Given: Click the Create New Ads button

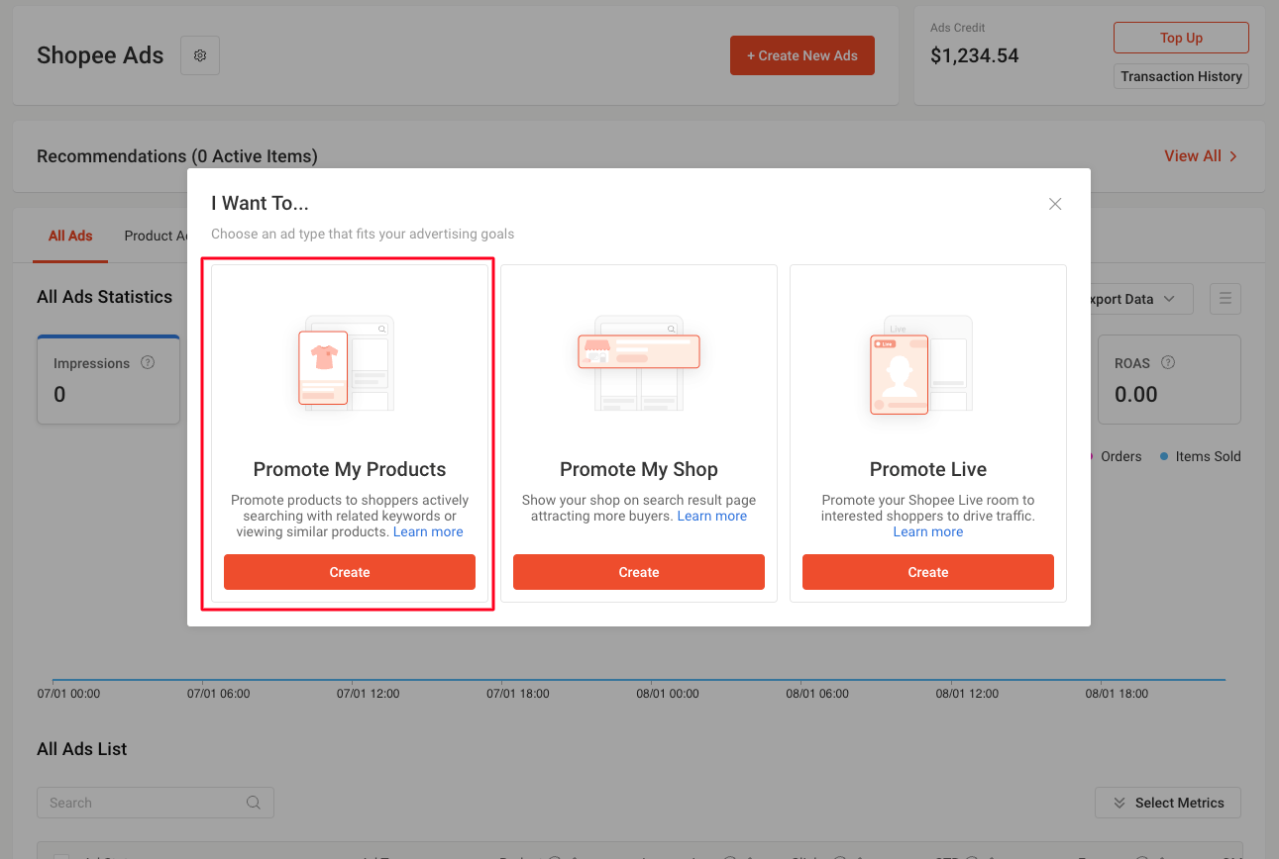Looking at the screenshot, I should pyautogui.click(x=802, y=55).
